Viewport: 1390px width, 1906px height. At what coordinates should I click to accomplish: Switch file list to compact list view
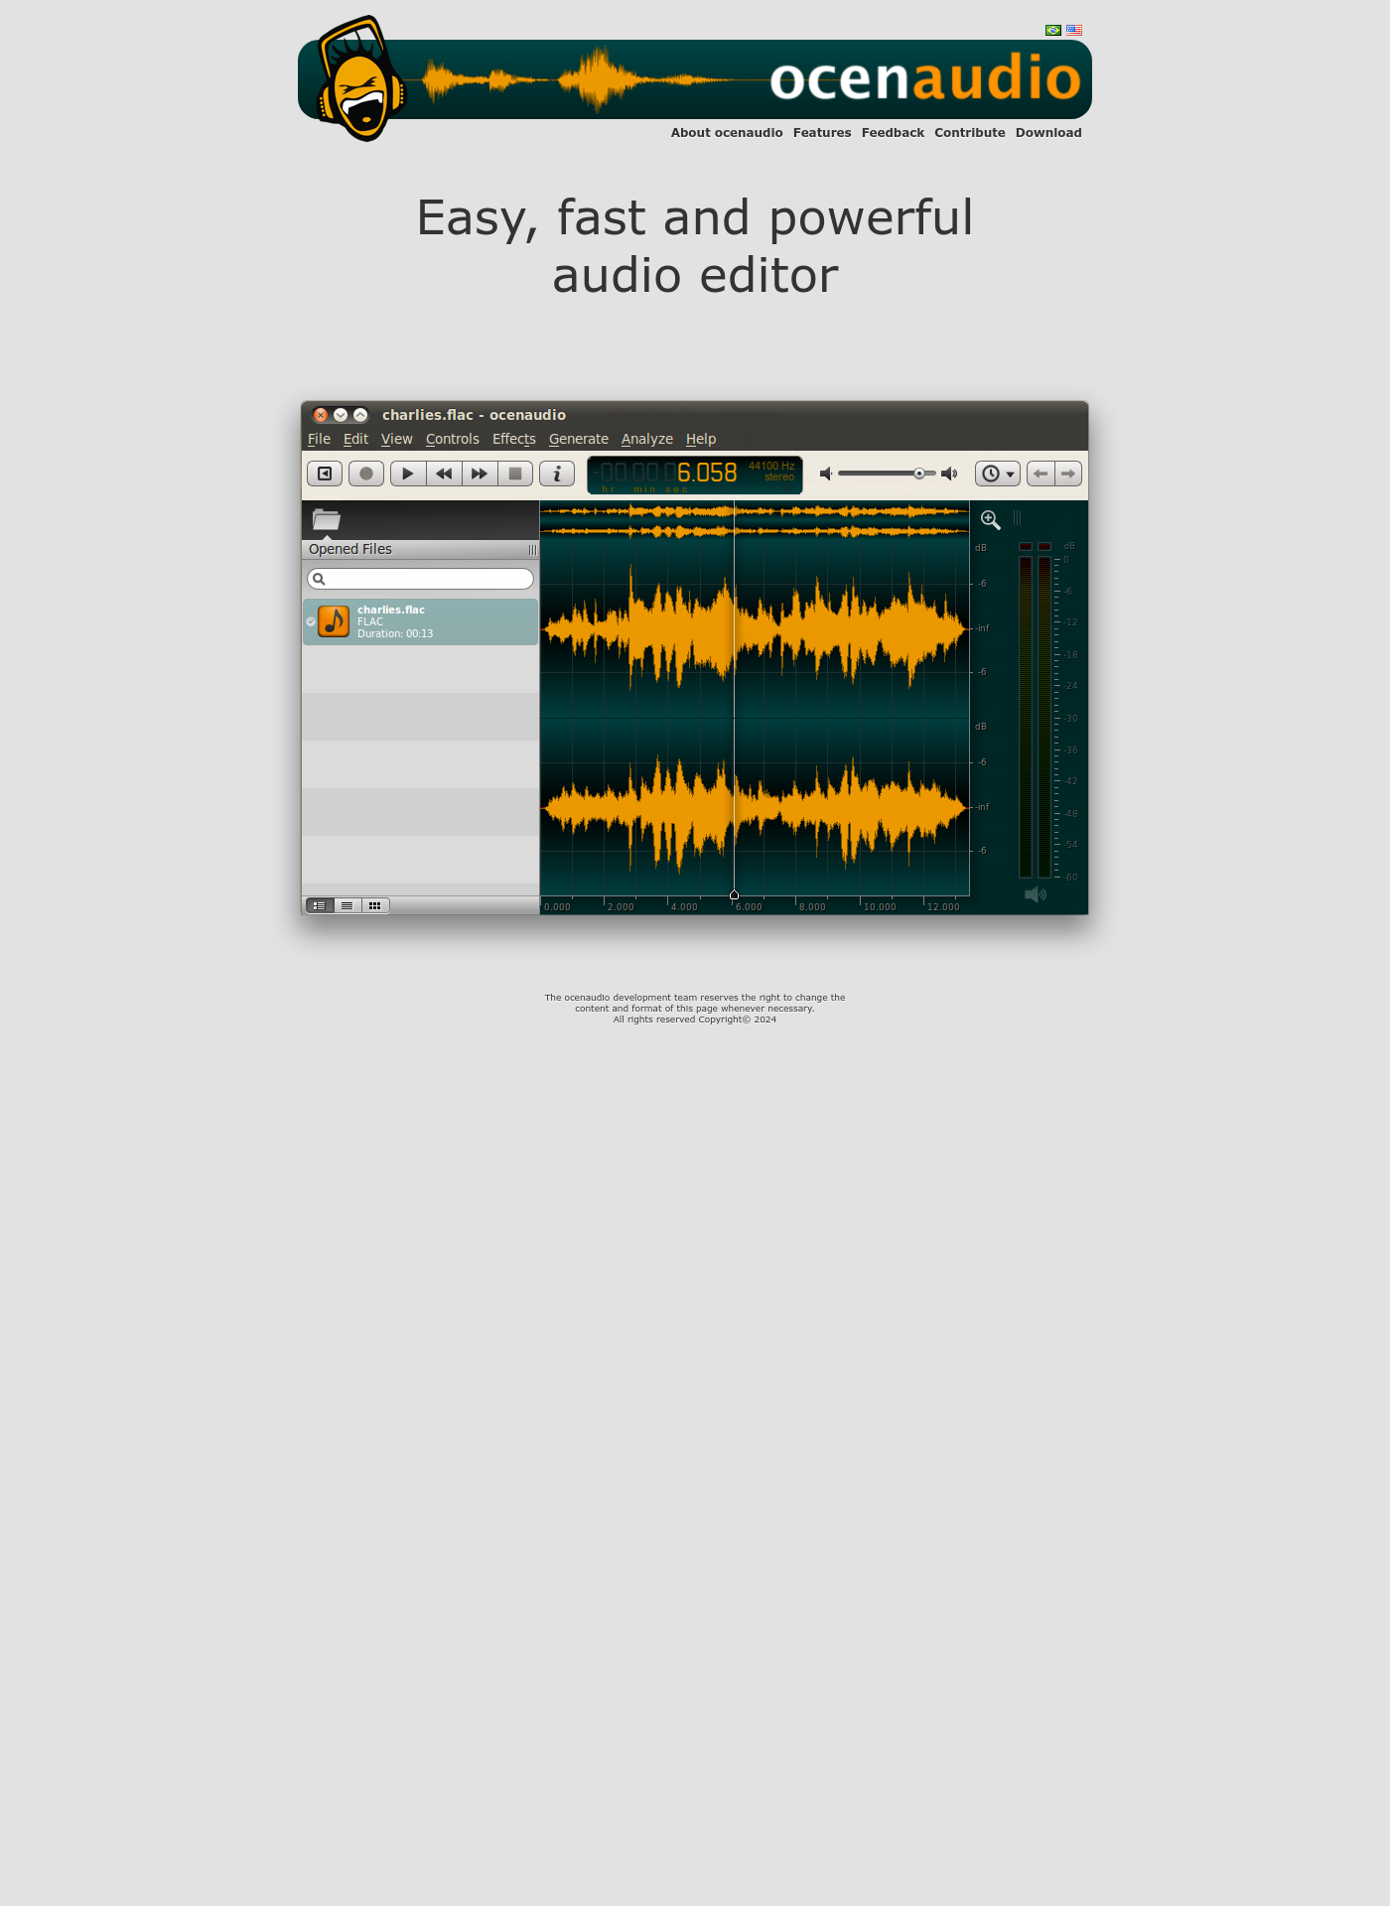(x=347, y=905)
